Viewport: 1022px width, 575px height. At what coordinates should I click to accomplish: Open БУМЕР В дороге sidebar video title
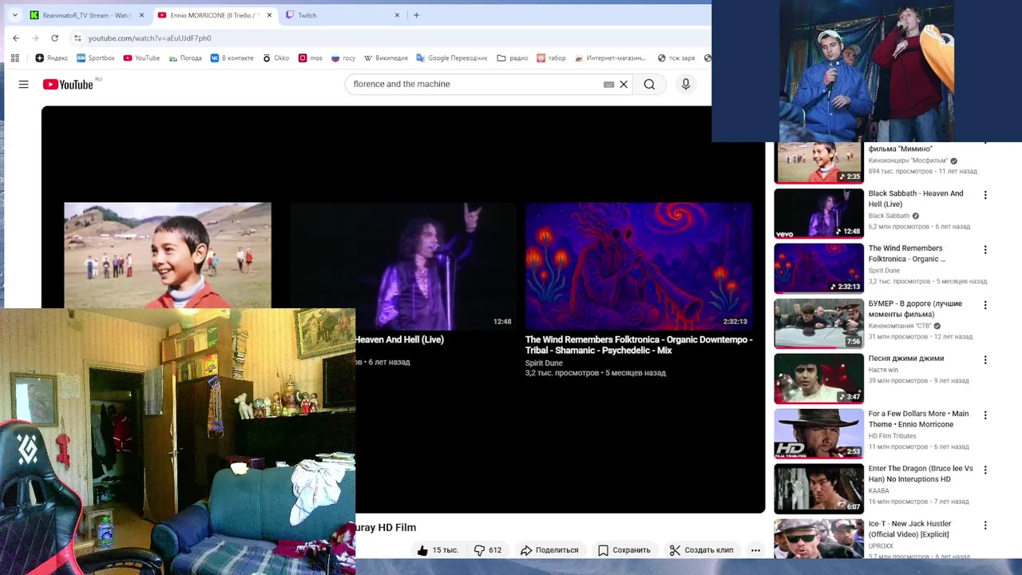tap(915, 309)
